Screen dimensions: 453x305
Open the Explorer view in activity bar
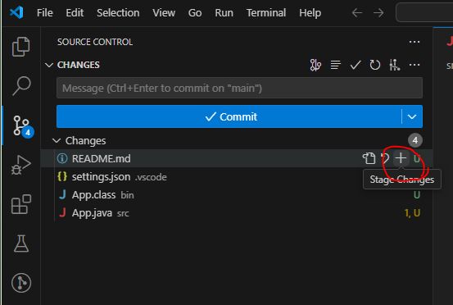[20, 47]
